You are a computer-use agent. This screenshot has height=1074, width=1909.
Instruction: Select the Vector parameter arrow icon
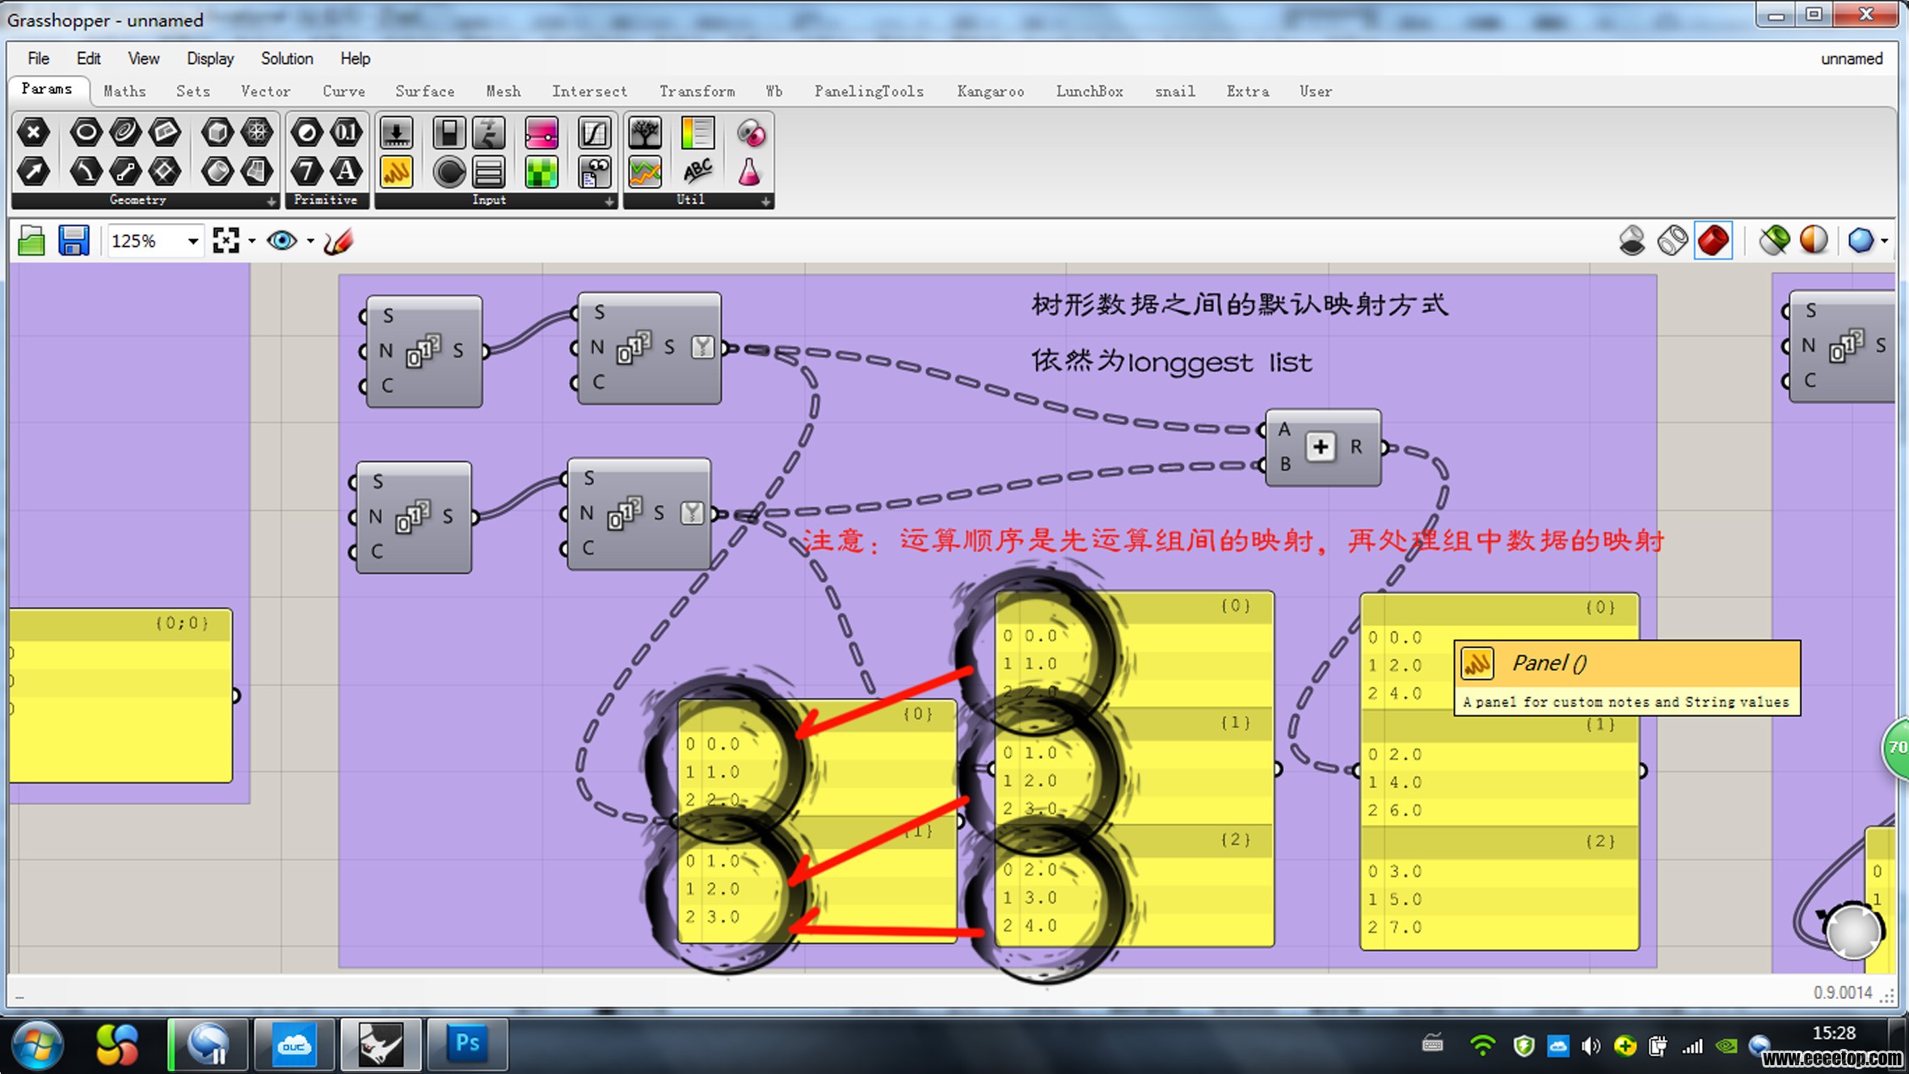33,171
